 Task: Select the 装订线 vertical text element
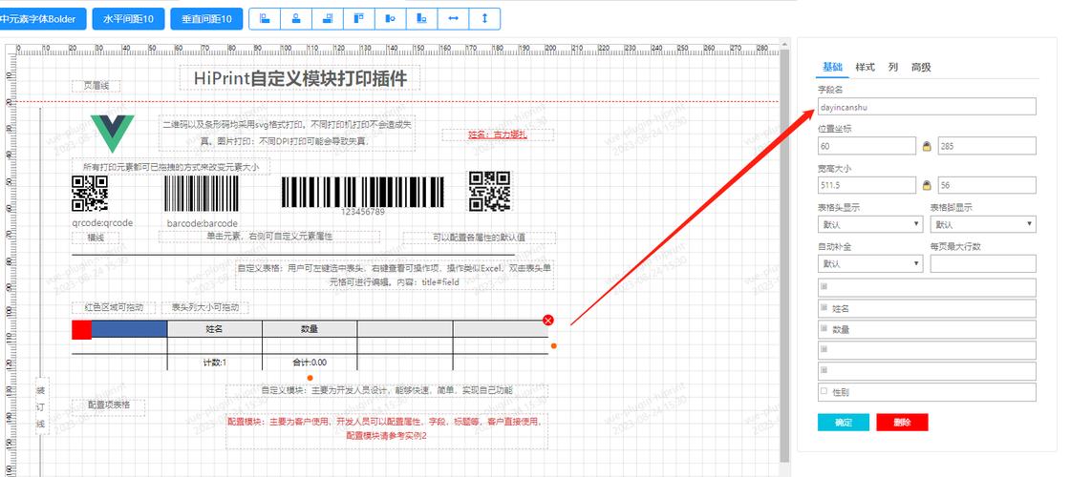[40, 406]
